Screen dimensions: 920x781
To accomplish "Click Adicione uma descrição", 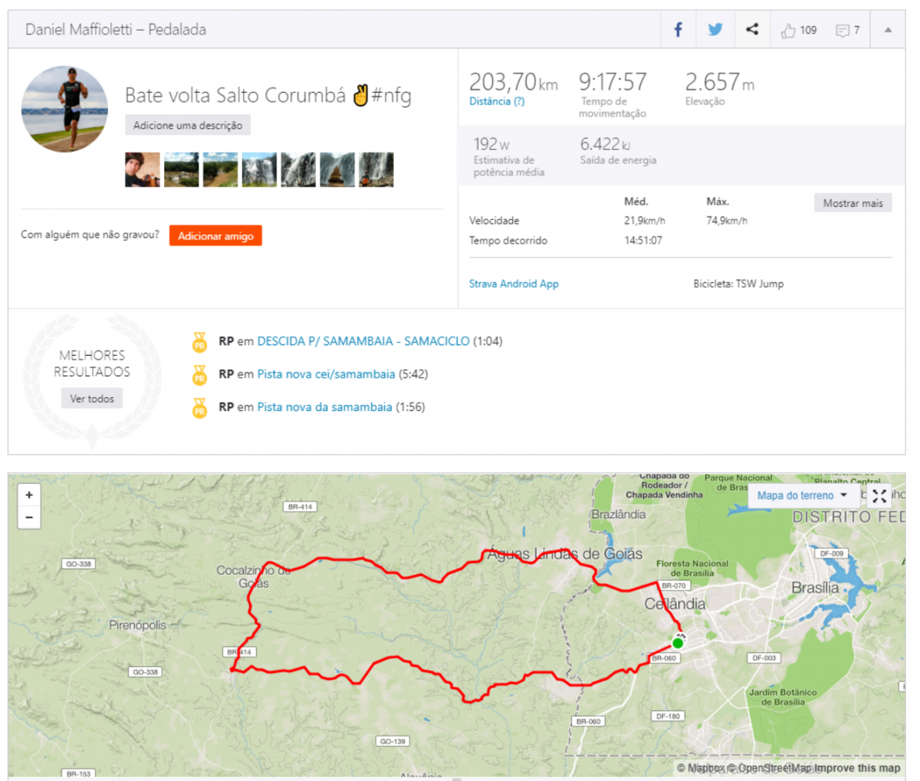I will (188, 125).
